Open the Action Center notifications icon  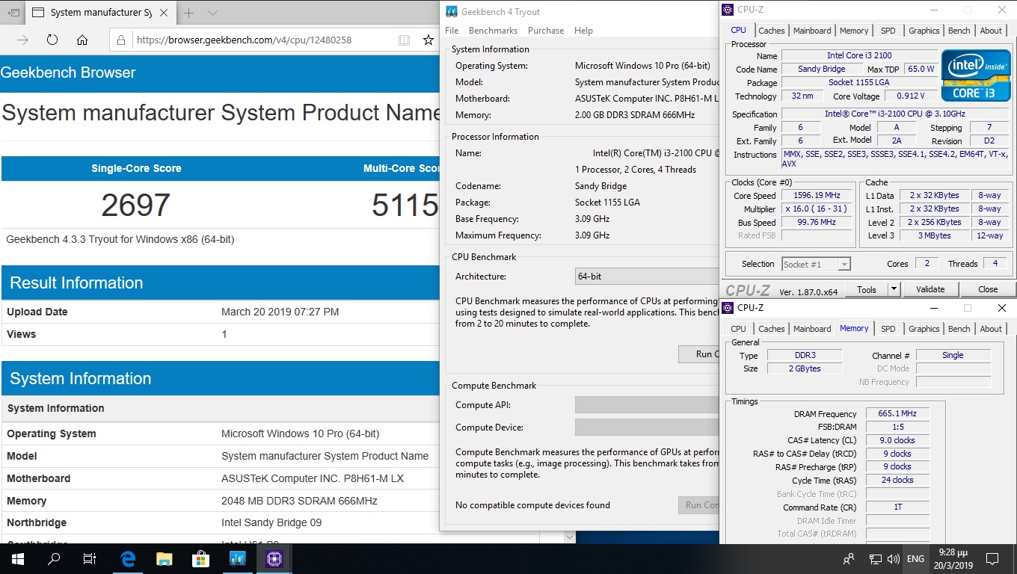click(x=992, y=558)
